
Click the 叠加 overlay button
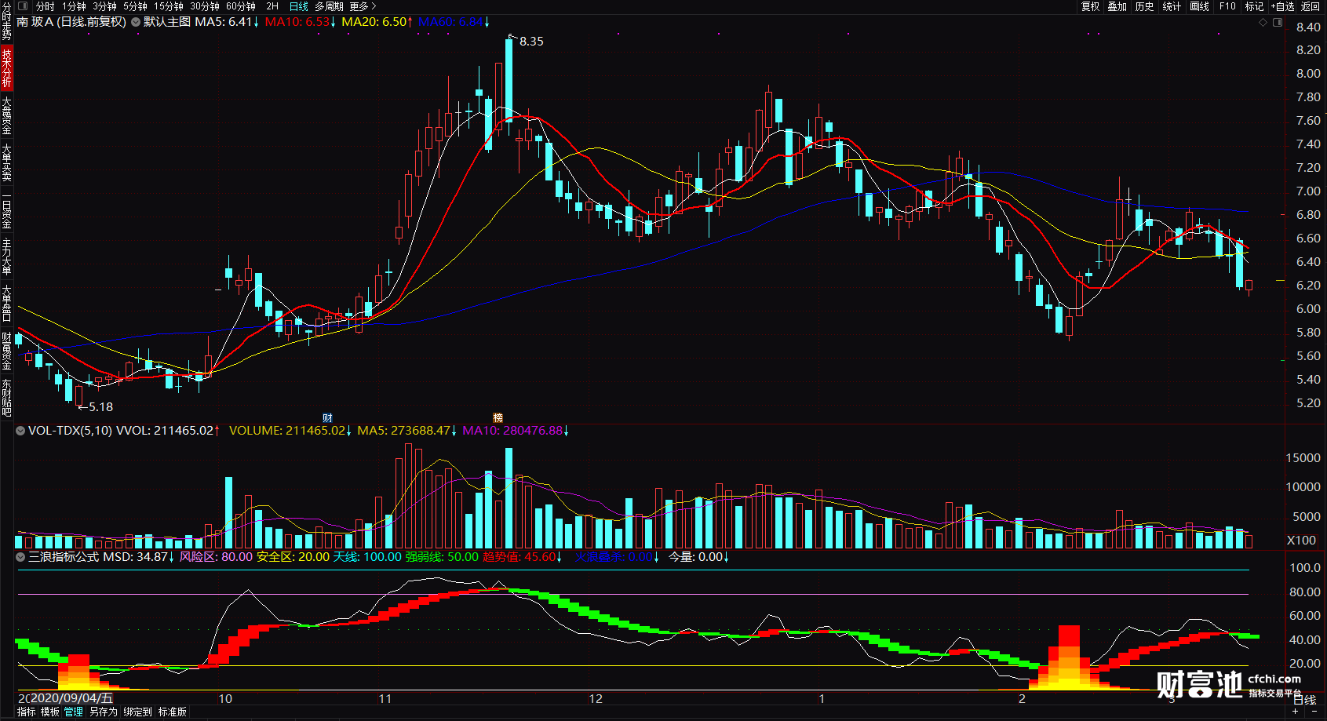tap(1117, 6)
